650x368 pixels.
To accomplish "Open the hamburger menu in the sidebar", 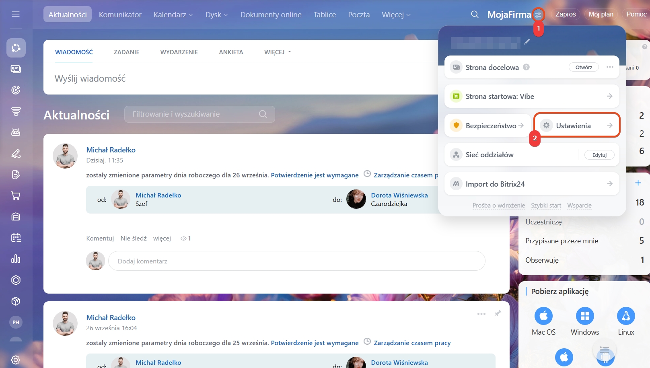I will (x=16, y=14).
